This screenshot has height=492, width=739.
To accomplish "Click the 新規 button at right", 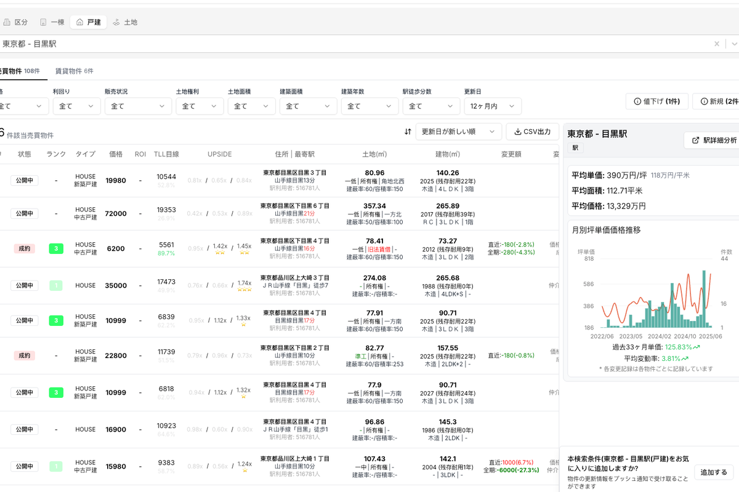I will pos(716,101).
